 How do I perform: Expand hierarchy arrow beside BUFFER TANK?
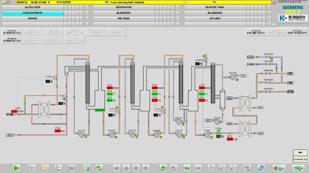click(x=269, y=7)
